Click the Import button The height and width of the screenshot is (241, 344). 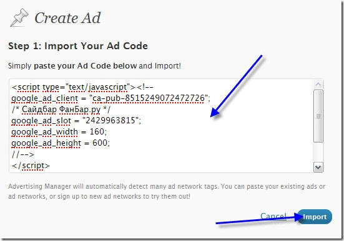click(x=315, y=217)
